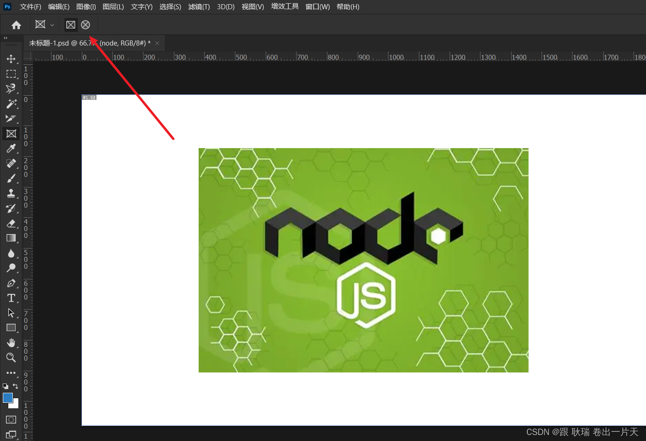Viewport: 646px width, 441px height.
Task: Open the 视图(V) menu
Action: [x=253, y=6]
